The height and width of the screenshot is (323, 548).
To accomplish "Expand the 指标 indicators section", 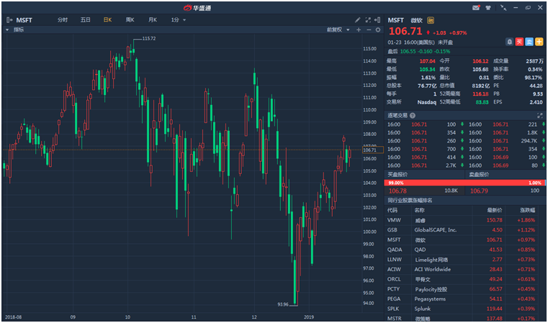I will pos(15,29).
